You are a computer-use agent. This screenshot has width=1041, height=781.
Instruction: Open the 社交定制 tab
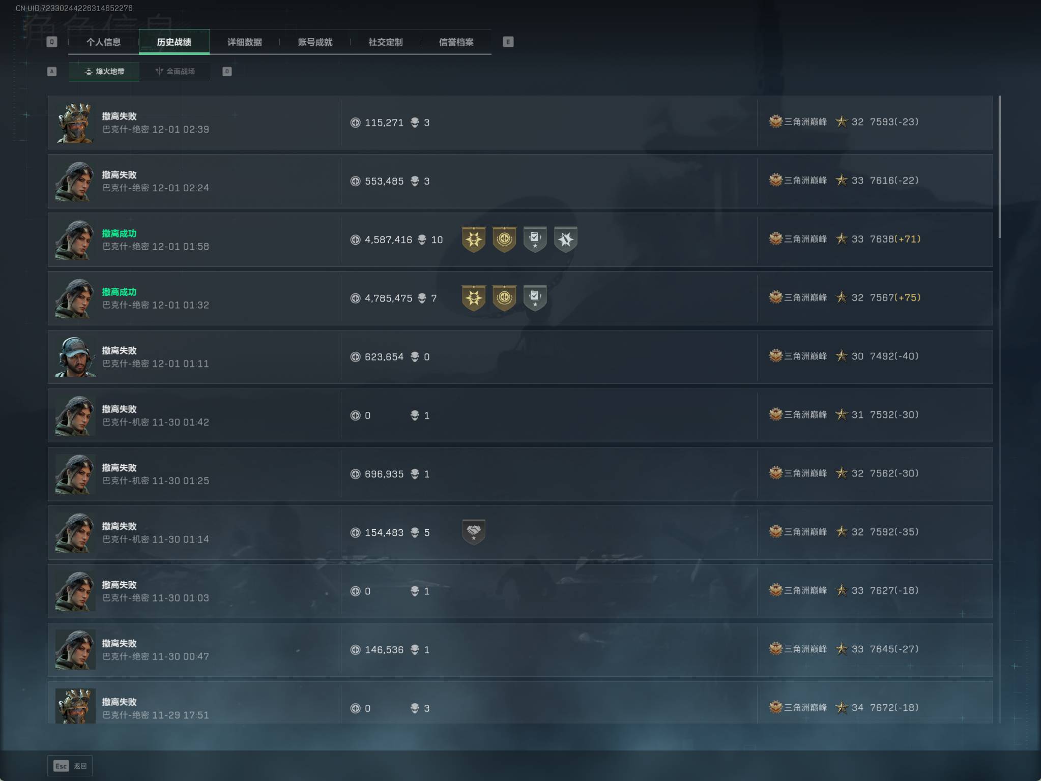[x=386, y=42]
